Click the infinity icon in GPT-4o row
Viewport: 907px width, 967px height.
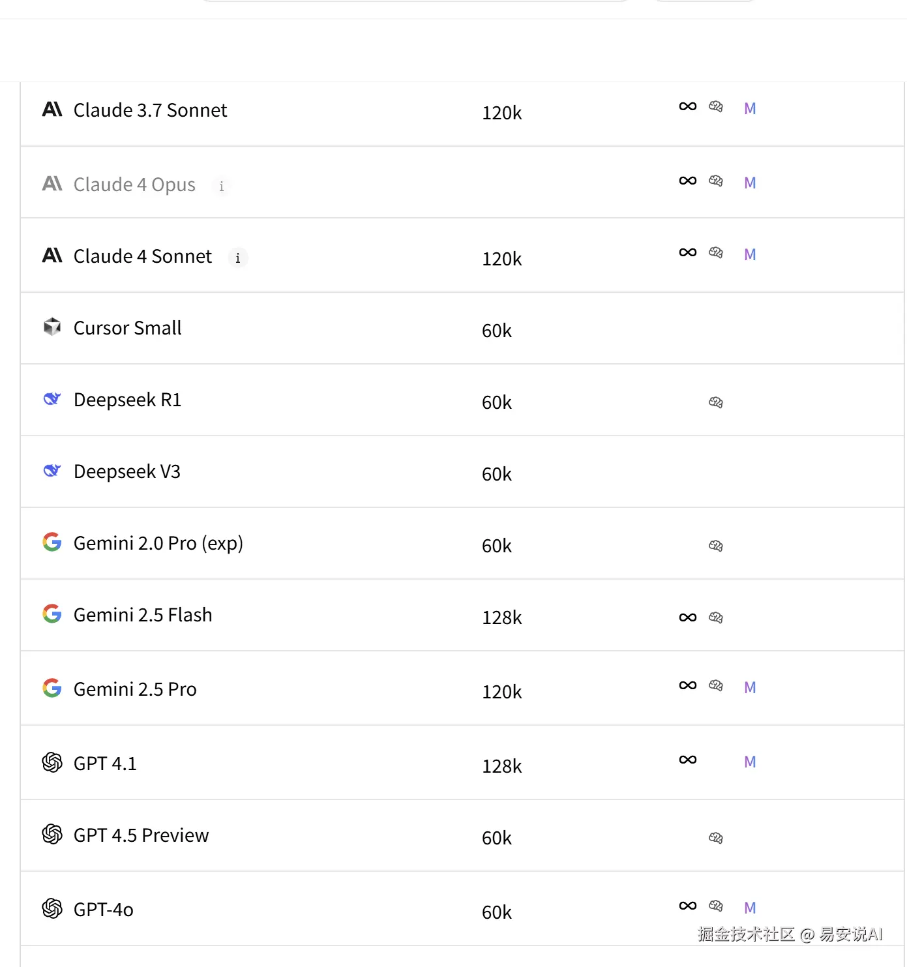click(x=688, y=906)
